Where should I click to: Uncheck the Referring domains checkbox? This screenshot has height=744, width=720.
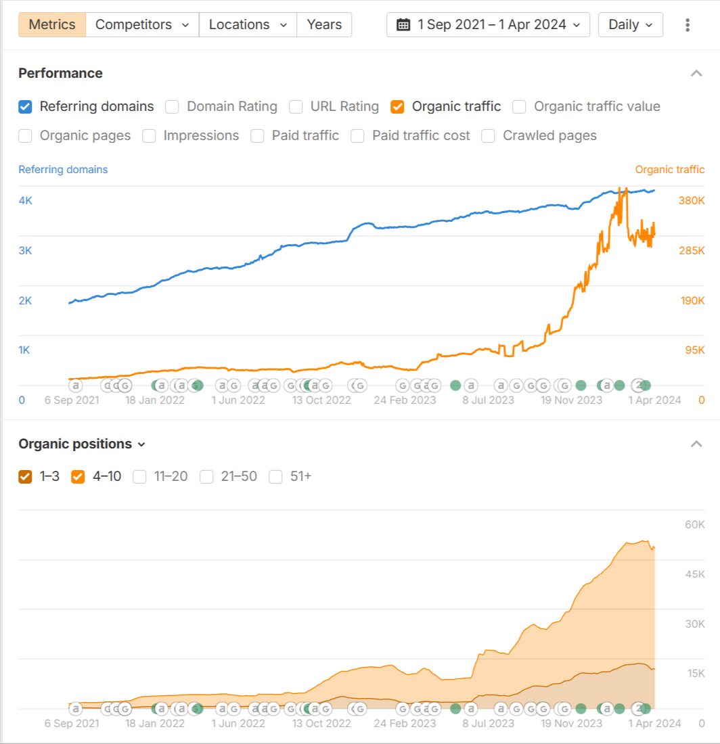(x=26, y=107)
